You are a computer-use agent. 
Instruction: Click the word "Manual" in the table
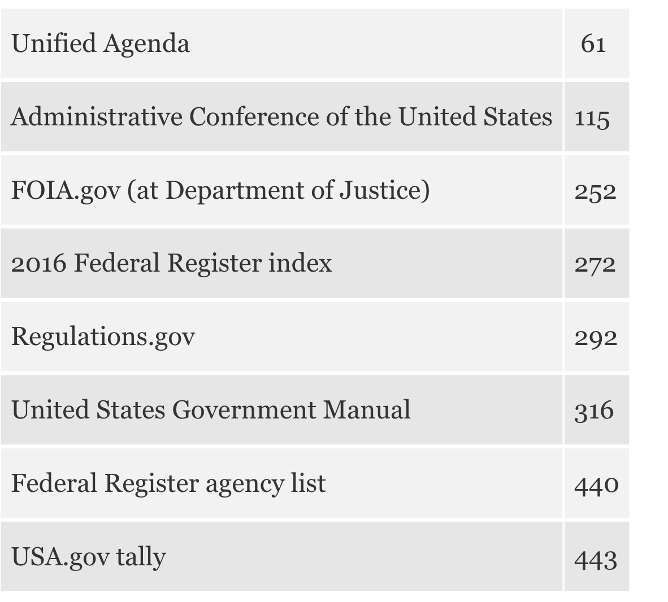pos(366,410)
